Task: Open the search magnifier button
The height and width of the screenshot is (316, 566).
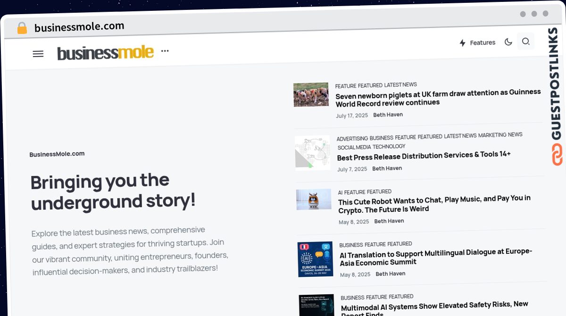Action: tap(525, 42)
